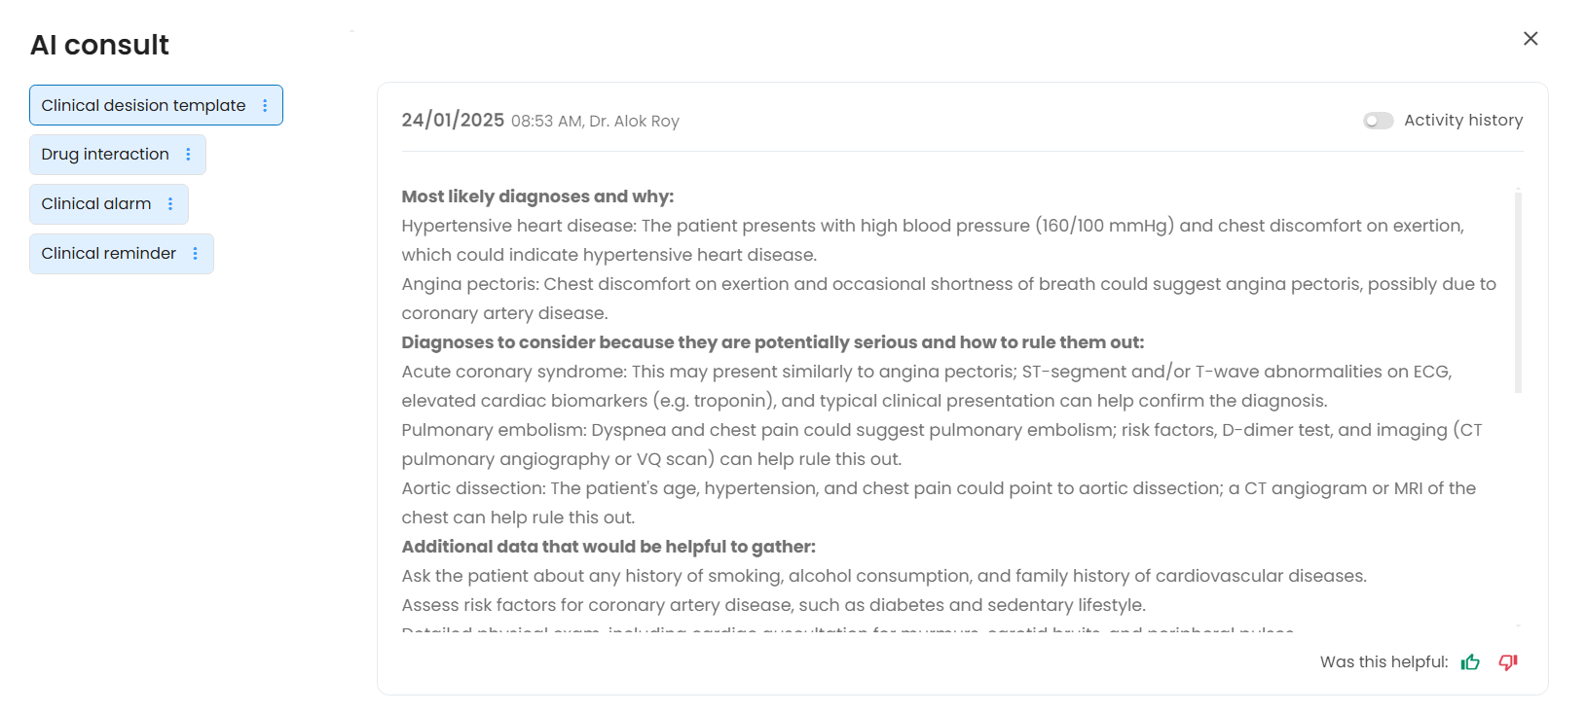1586x714 pixels.
Task: Click the 'Diagnoses to consider' heading
Action: (x=772, y=342)
